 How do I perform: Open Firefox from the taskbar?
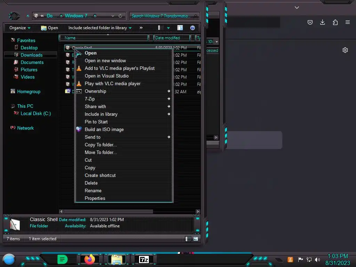(x=90, y=259)
